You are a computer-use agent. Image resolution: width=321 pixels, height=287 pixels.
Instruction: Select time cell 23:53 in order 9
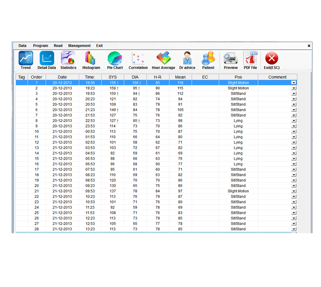pyautogui.click(x=90, y=126)
